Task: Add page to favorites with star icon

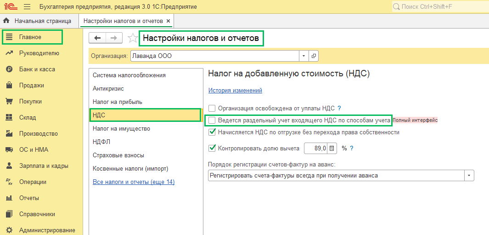Action: (x=133, y=38)
